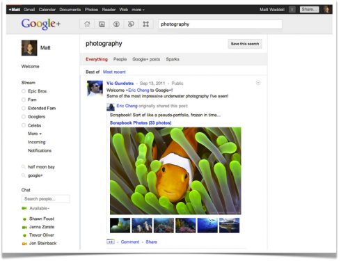Click Matt Waddell name in top bar
Viewport: 341px width, 261px height.
[x=272, y=10]
